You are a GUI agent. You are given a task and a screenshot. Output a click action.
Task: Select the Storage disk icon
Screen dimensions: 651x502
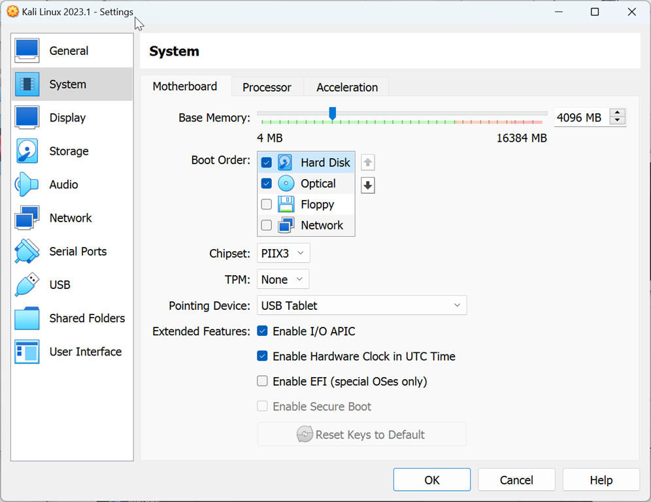pyautogui.click(x=27, y=151)
